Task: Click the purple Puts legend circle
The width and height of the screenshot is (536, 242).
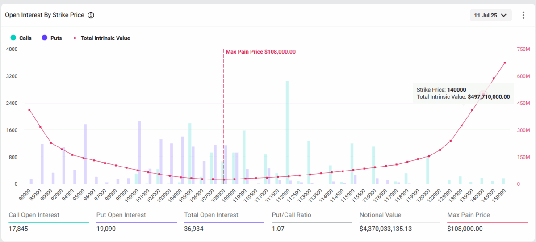Action: (44, 38)
